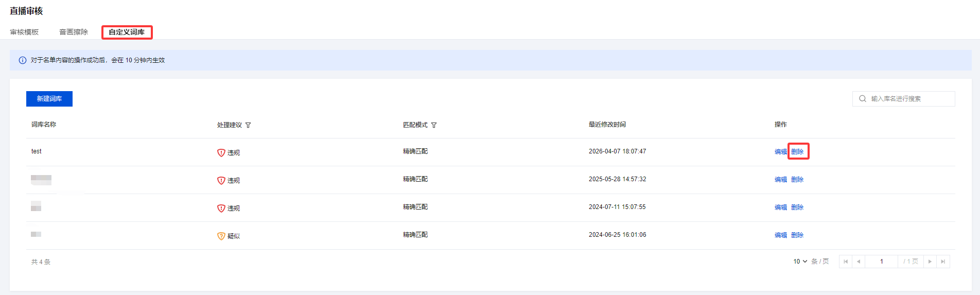Switch to the 音画擦除 tab
Screen dimensions: 980x295
74,32
